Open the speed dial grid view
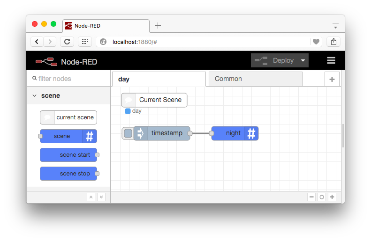The image size is (371, 241). tap(85, 42)
